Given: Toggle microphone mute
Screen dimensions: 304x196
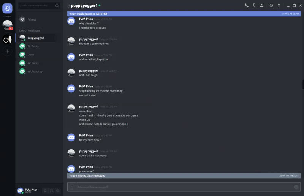Looking at the screenshot, I should point(45,191).
